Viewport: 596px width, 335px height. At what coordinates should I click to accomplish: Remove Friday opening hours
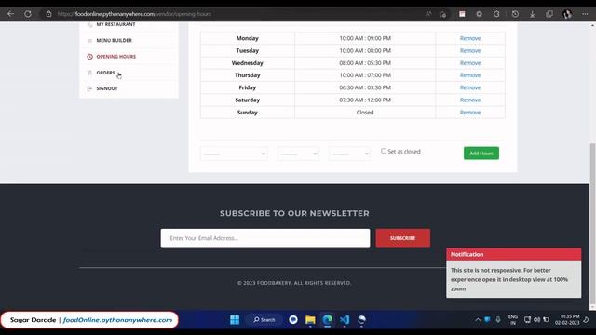click(470, 87)
